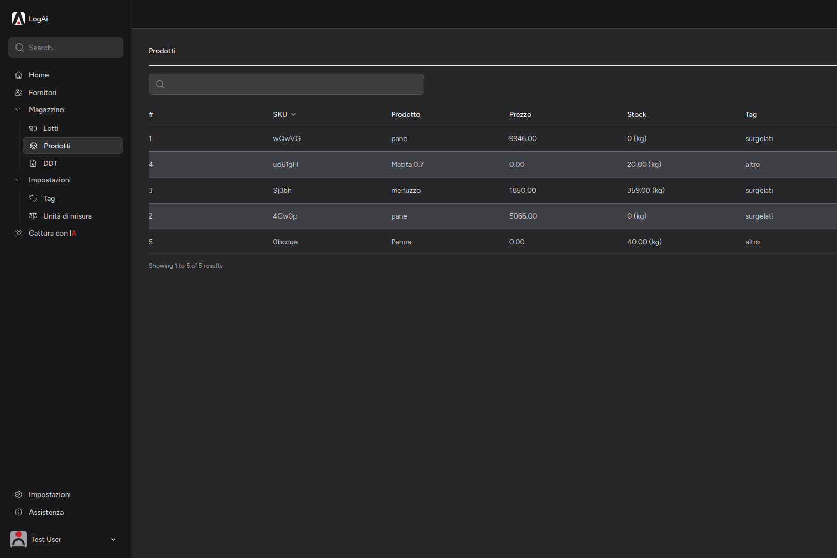This screenshot has width=837, height=558.
Task: Click the Tag label icon
Action: click(x=33, y=198)
